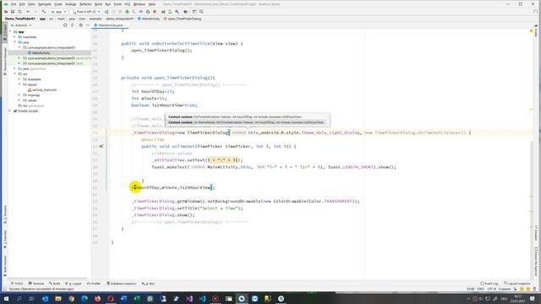Click the open_TimePickerDialog breadcrumb
The width and height of the screenshot is (541, 304).
point(183,19)
